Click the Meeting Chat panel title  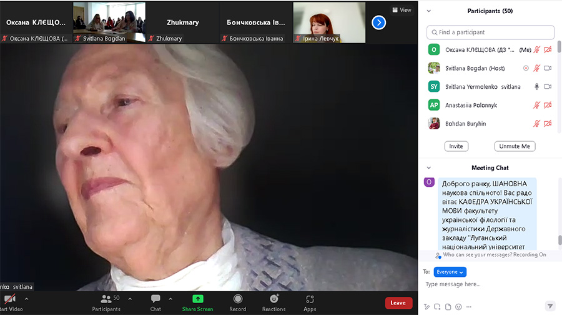coord(490,168)
